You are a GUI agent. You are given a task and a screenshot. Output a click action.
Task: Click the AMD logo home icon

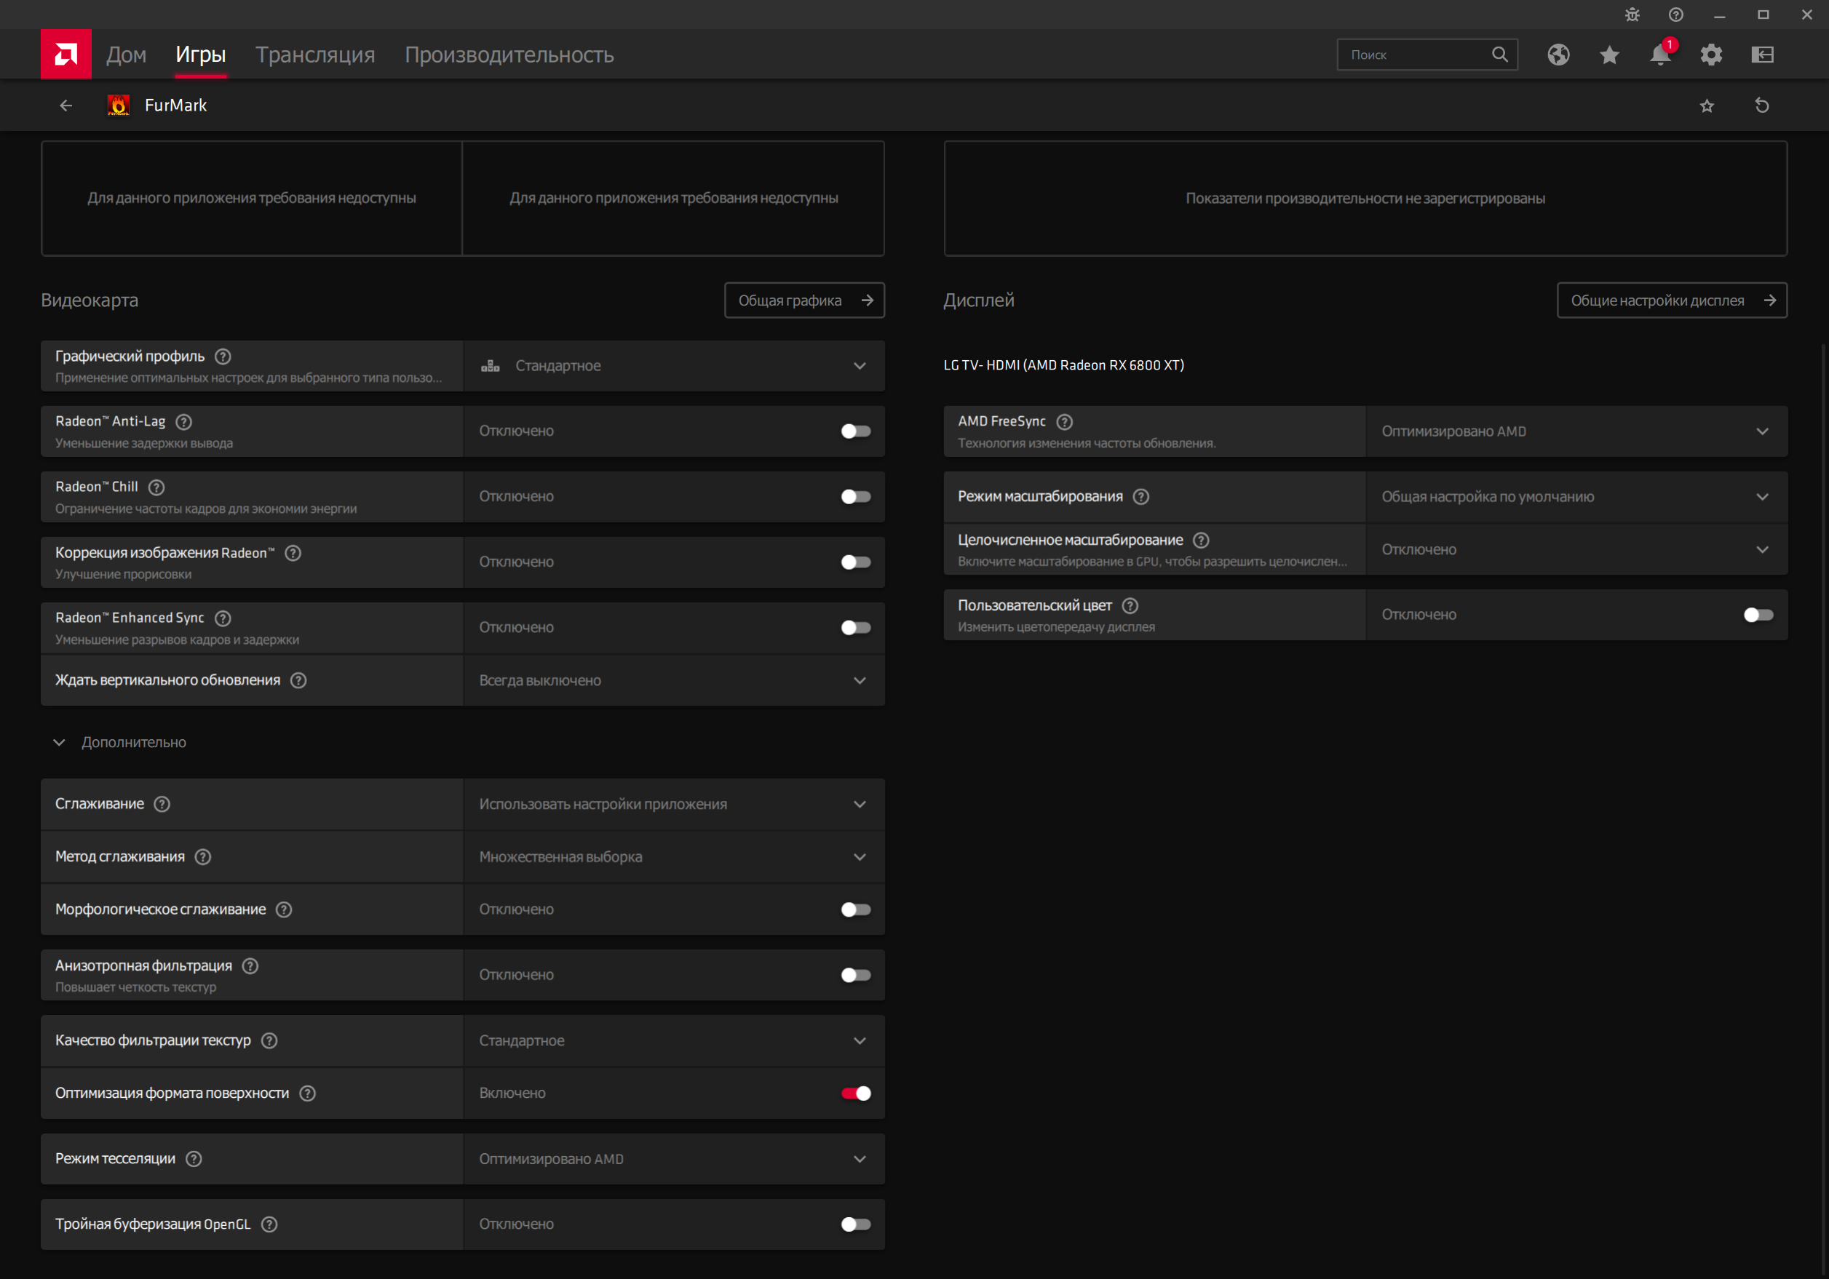[x=66, y=54]
